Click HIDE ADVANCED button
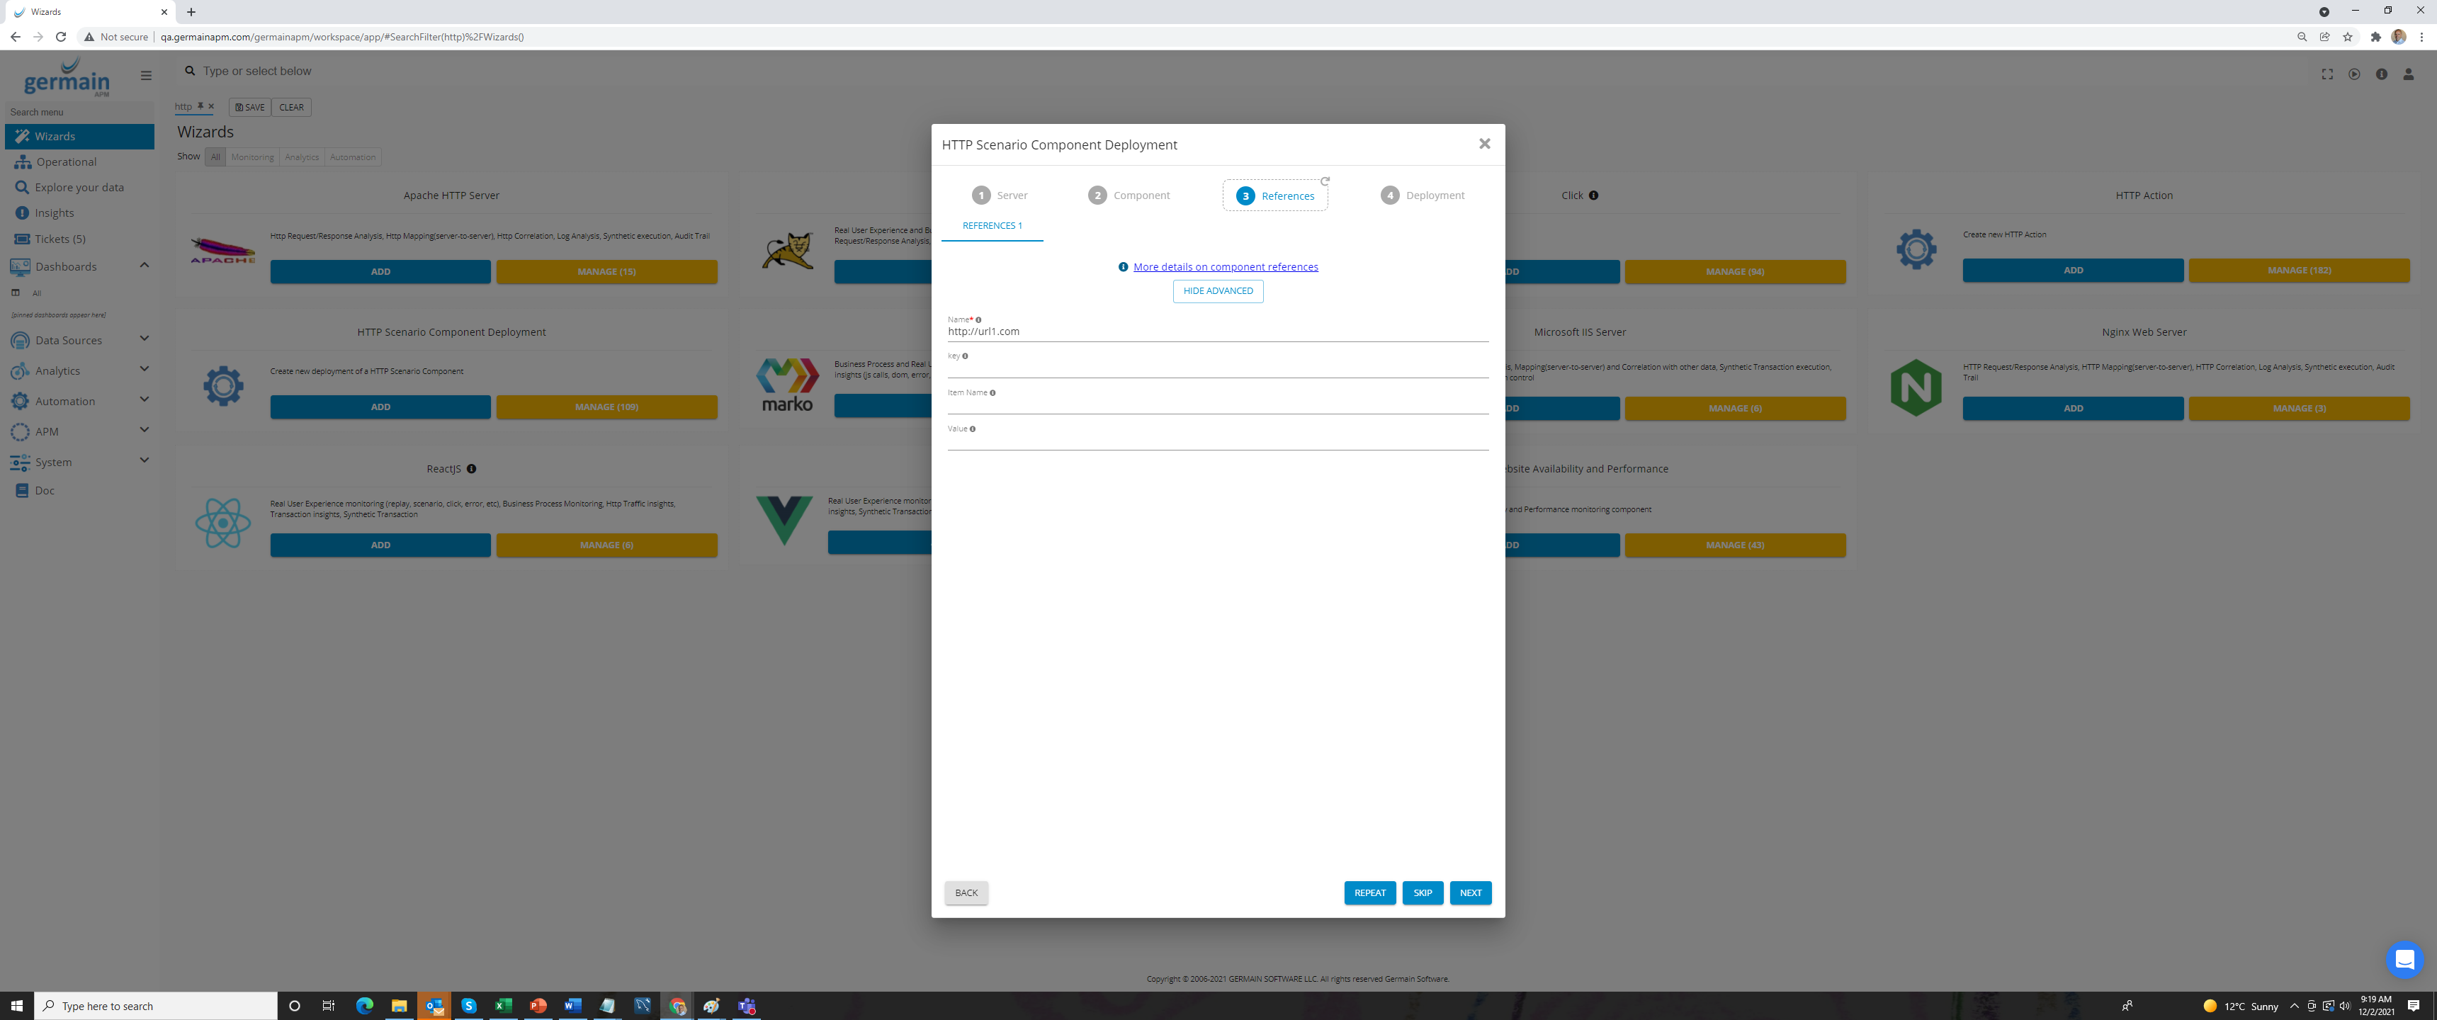 [x=1218, y=291]
